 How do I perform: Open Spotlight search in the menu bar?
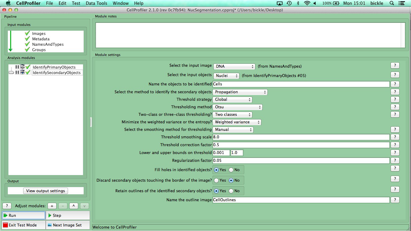click(x=392, y=3)
